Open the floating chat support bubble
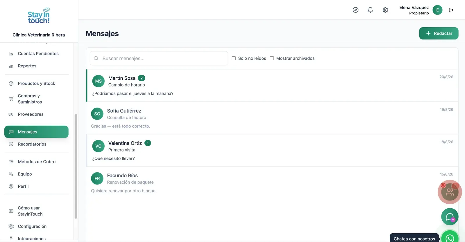The image size is (465, 242). (x=450, y=216)
